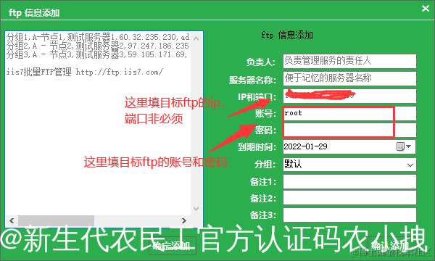Click the 备注1 input field

(349, 182)
